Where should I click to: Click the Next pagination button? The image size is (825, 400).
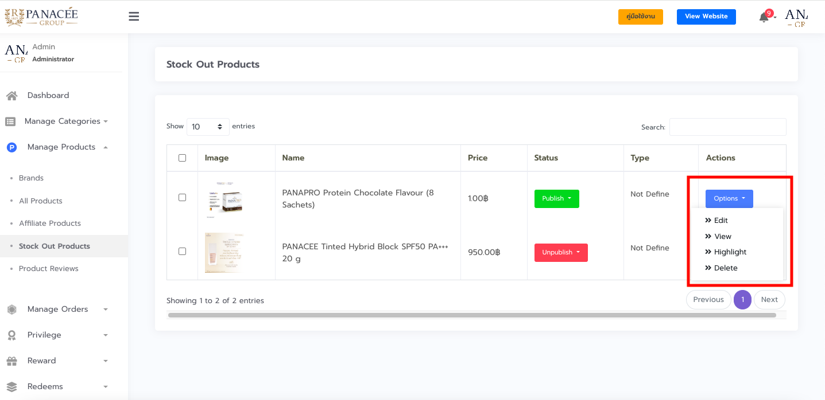tap(769, 300)
